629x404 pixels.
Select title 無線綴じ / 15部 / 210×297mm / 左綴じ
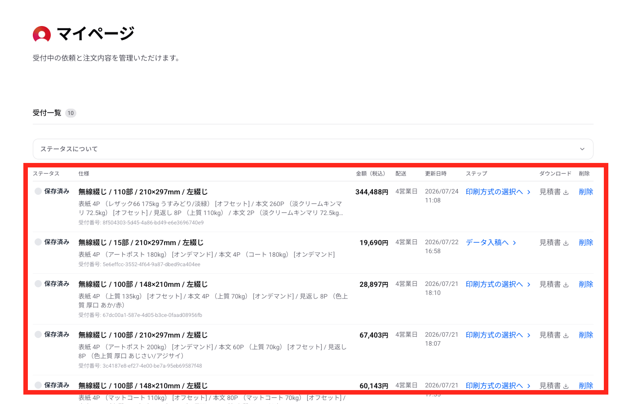141,242
